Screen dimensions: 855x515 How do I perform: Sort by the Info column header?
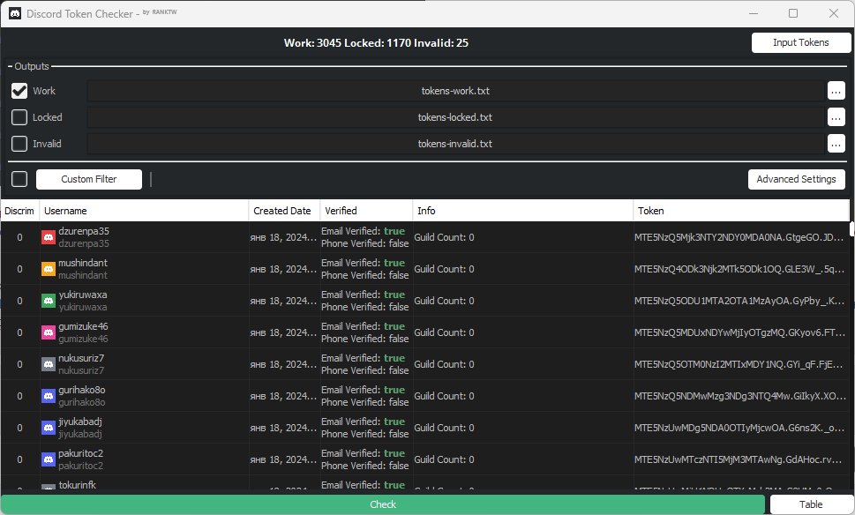523,211
